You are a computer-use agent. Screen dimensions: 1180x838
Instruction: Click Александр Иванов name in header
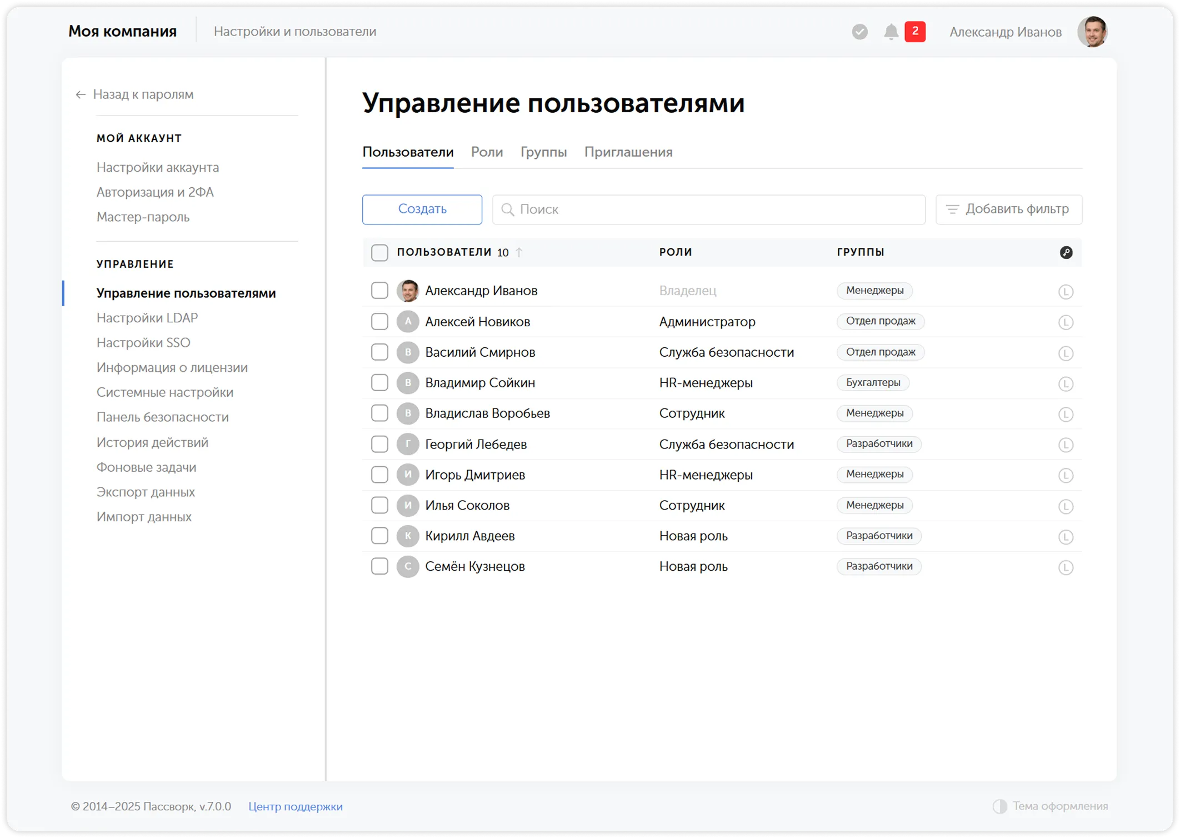click(x=1006, y=32)
